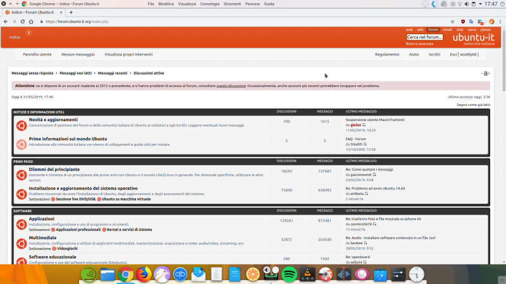Reload the current forum page

tap(23, 21)
